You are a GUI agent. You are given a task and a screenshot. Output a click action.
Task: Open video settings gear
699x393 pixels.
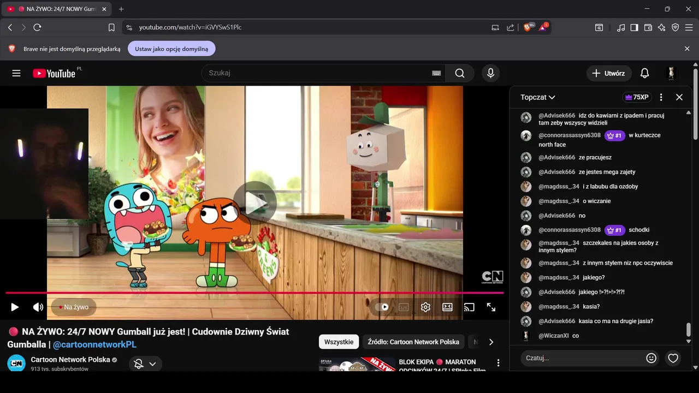[425, 307]
